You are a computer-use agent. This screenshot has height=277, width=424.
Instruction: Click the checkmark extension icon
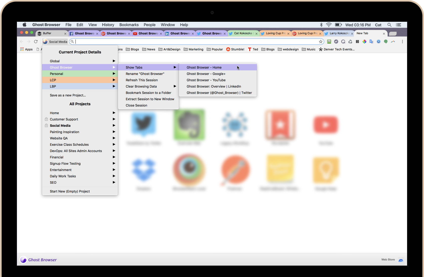point(336,41)
